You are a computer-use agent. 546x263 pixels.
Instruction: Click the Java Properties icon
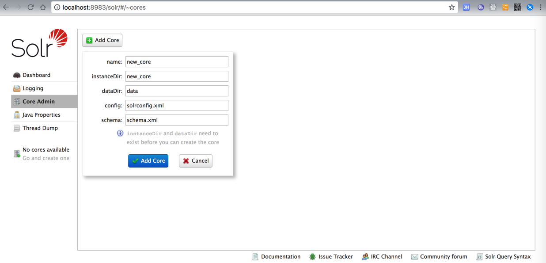coord(17,115)
